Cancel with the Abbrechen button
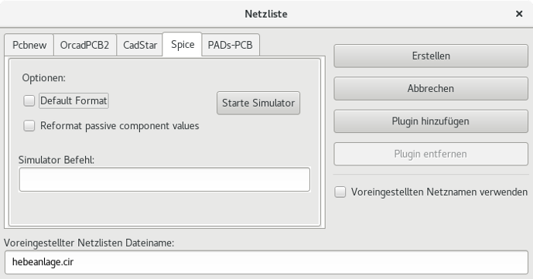 (x=431, y=89)
